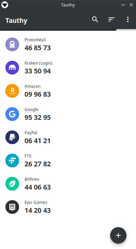Screen dimensions: 136x249
Task: Select the Bitfinex green leaf icon
Action: click(x=12, y=184)
